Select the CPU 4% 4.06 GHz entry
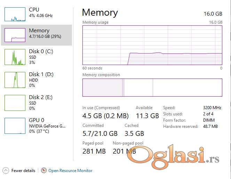The width and height of the screenshot is (231, 179). (40, 13)
